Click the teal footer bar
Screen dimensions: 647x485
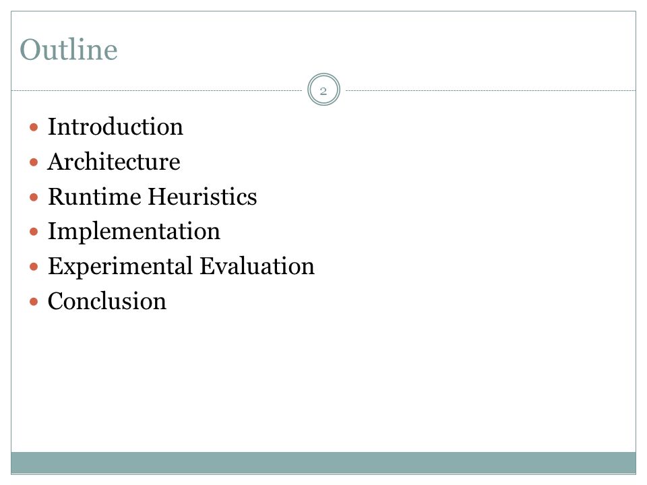[323, 463]
